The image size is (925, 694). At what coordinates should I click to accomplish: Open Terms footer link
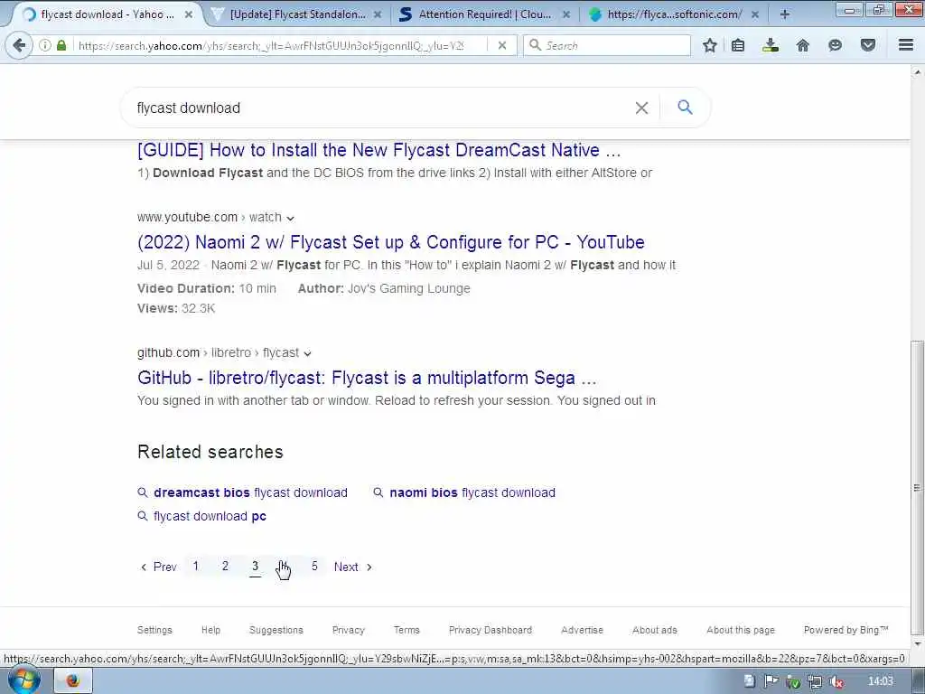(x=406, y=630)
